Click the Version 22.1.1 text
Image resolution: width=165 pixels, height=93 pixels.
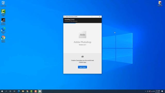82,45
